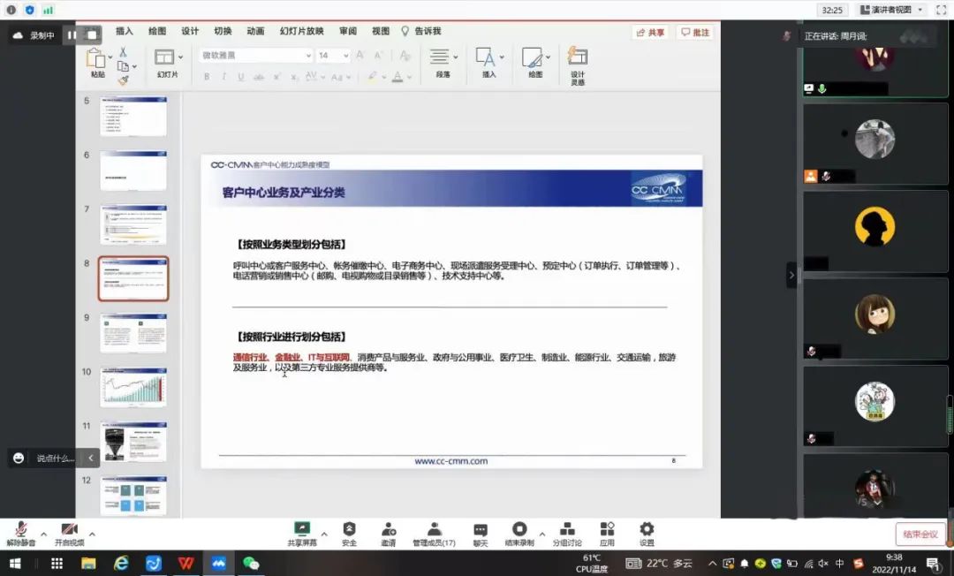Open Breakout Rooms (分组讨论) icon
954x576 pixels.
click(x=567, y=528)
